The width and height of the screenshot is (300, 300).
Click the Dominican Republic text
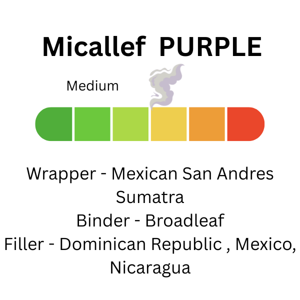(141, 245)
